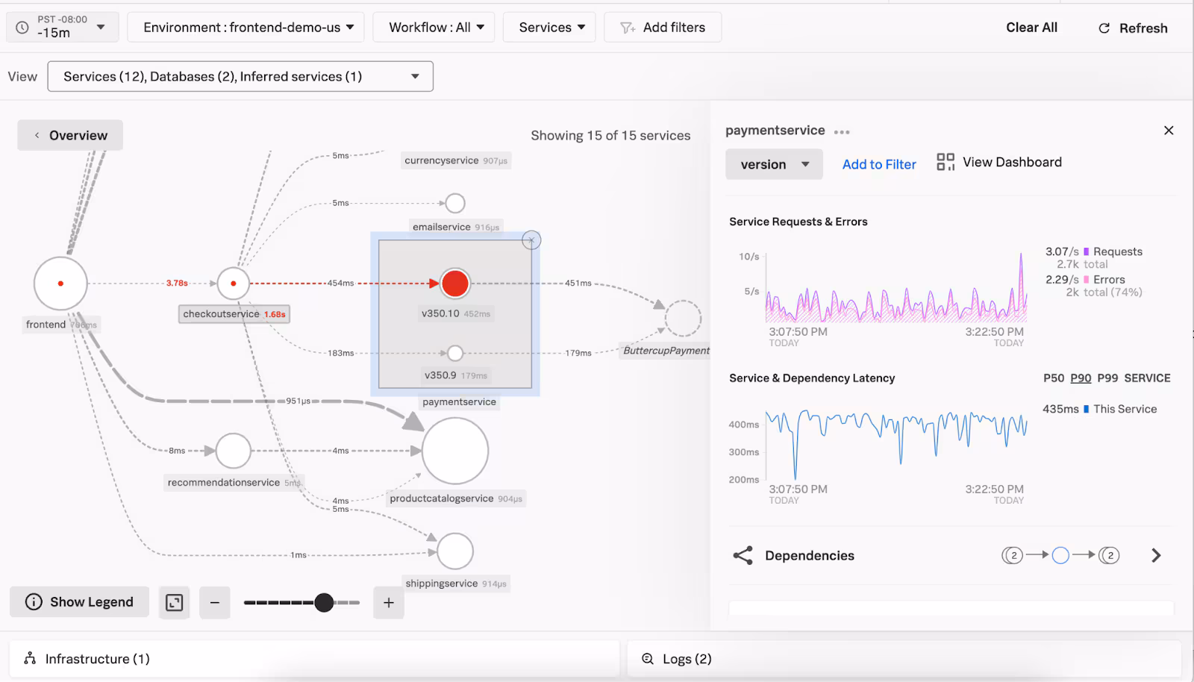The image size is (1194, 682).
Task: Collapse the paymentservice group using its X
Action: click(x=531, y=240)
